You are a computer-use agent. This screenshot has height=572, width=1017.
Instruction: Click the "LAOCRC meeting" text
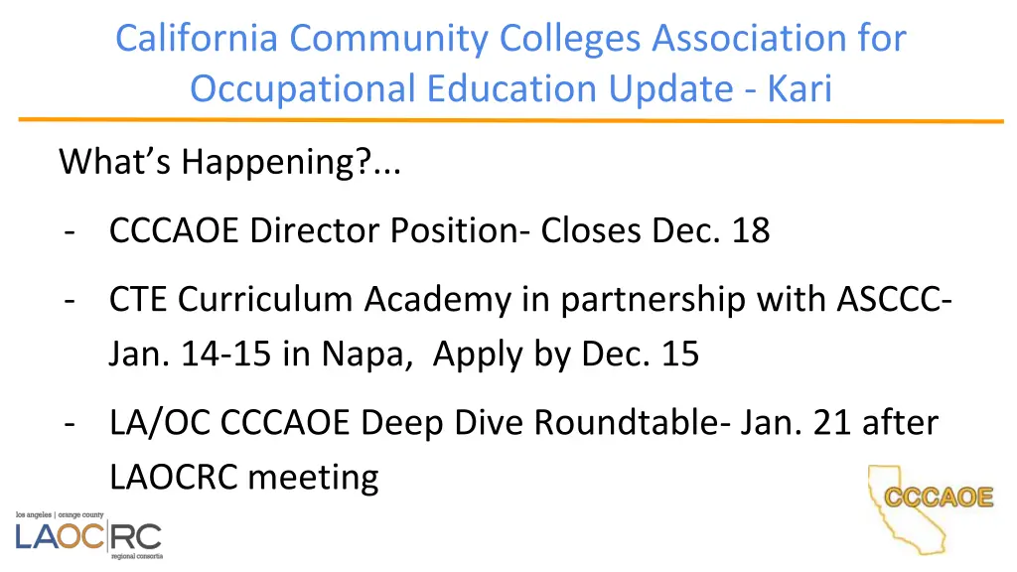[x=244, y=478]
